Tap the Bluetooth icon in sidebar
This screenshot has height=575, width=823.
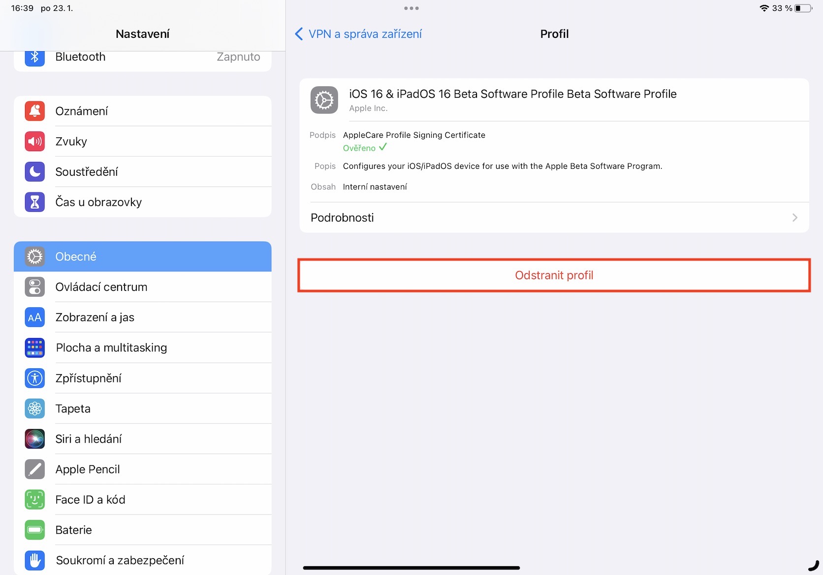(35, 57)
